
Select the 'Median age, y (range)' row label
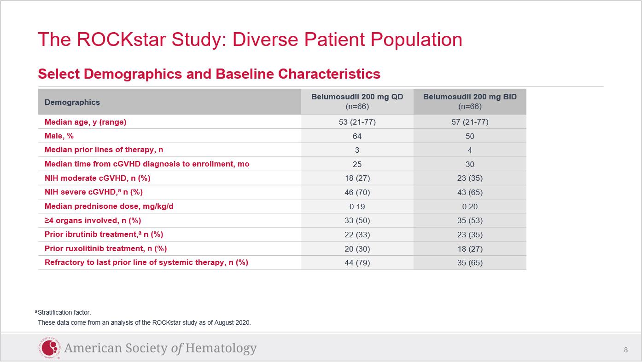coord(85,122)
